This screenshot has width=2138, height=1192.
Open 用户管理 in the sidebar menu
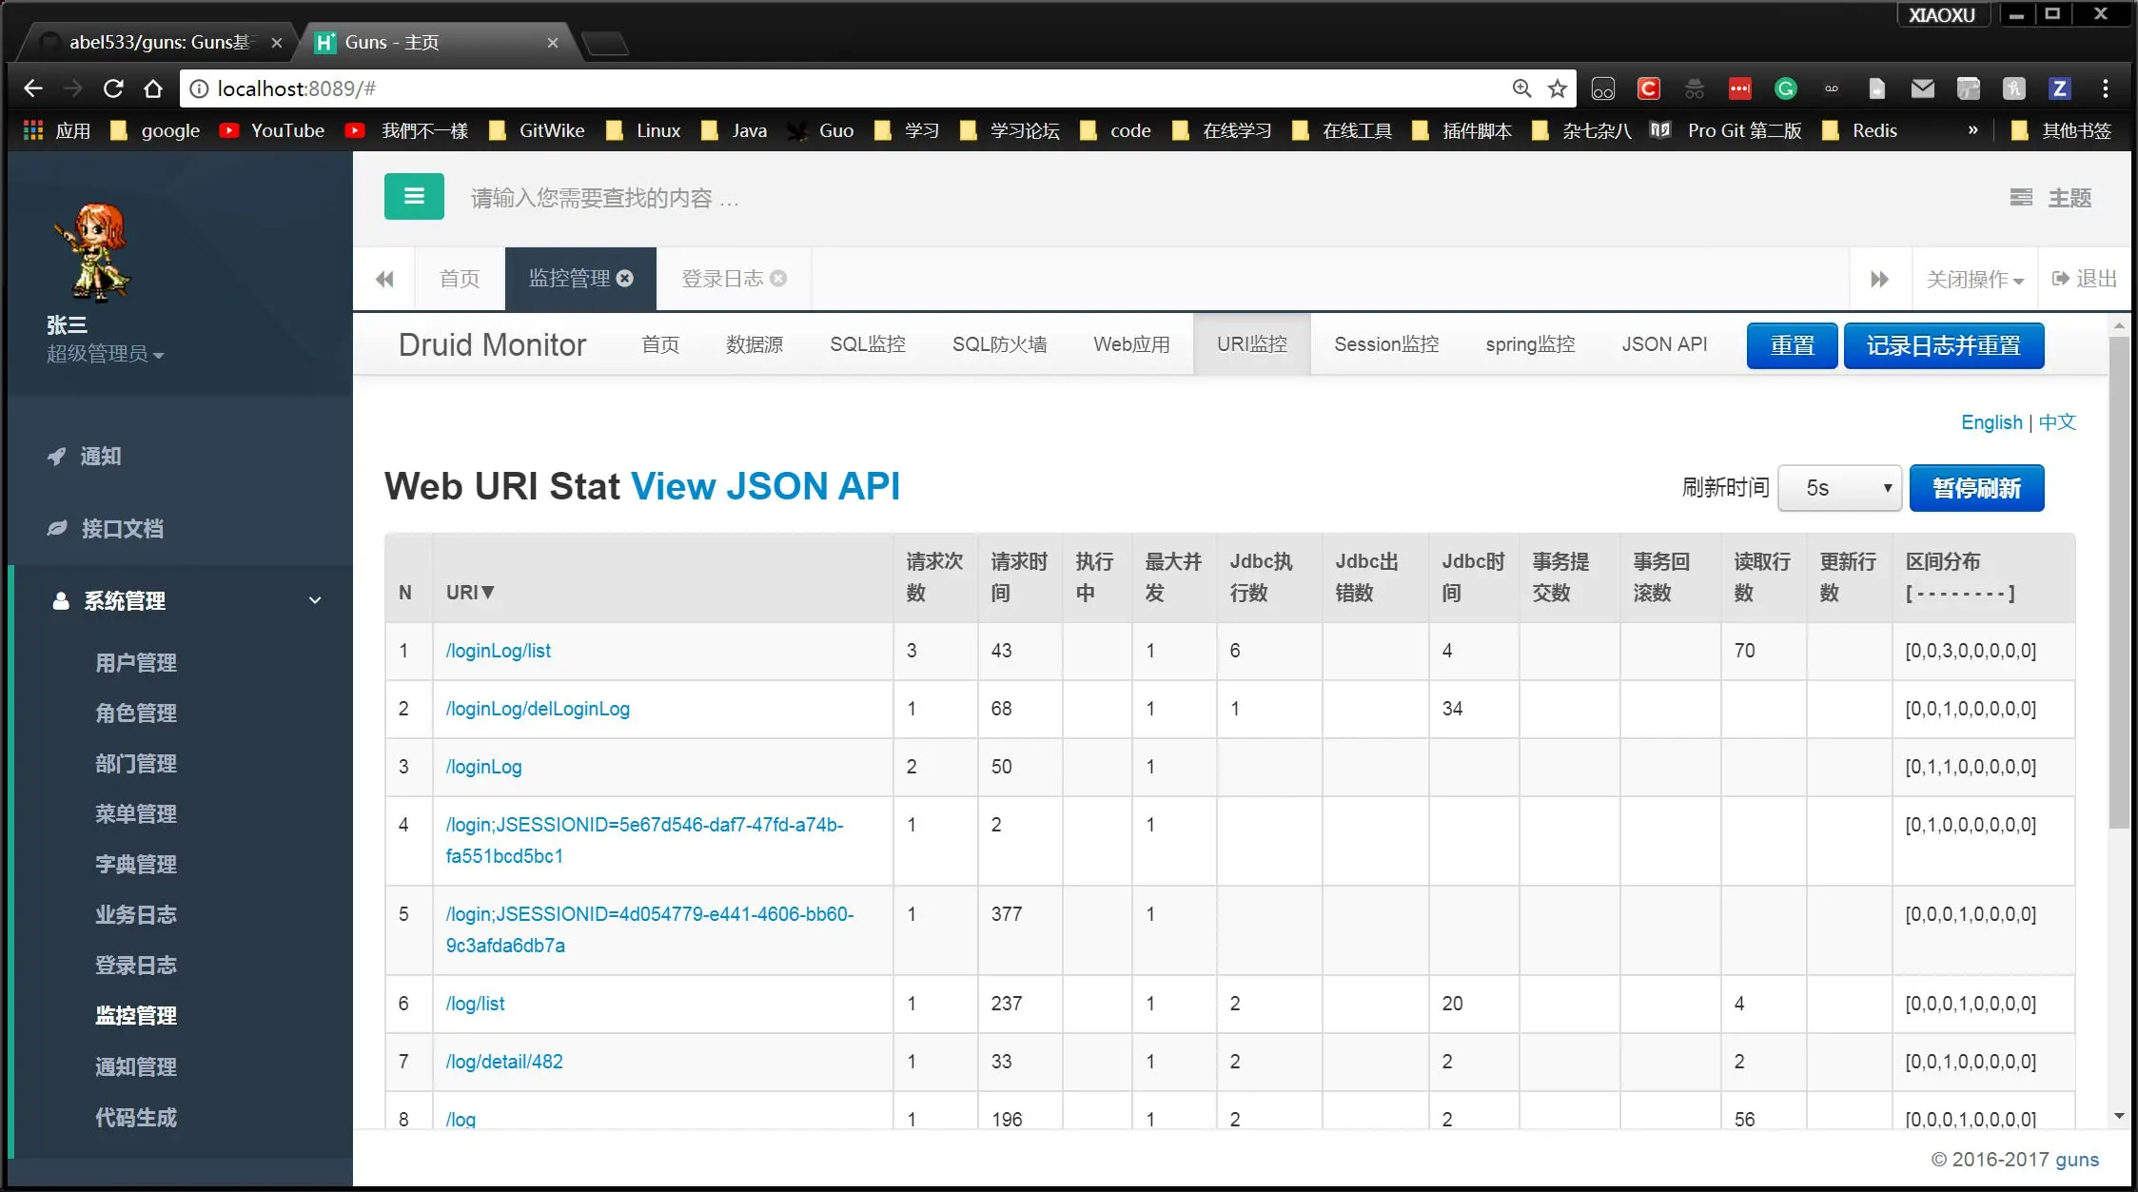tap(136, 662)
